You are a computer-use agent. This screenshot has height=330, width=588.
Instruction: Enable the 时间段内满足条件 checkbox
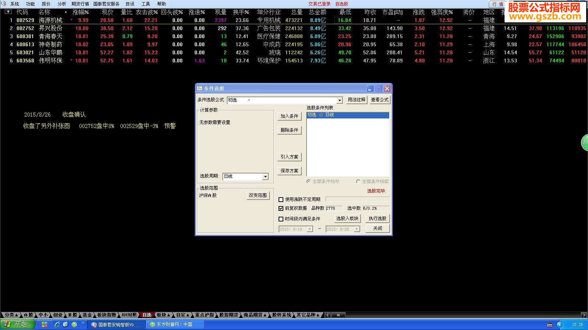pyautogui.click(x=281, y=219)
